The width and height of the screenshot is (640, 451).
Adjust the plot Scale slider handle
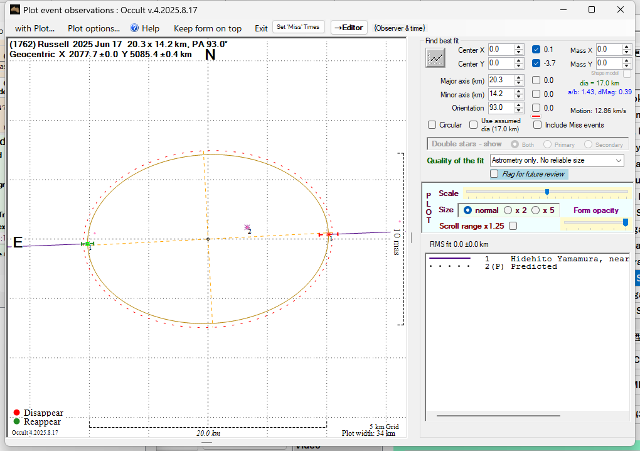[547, 192]
